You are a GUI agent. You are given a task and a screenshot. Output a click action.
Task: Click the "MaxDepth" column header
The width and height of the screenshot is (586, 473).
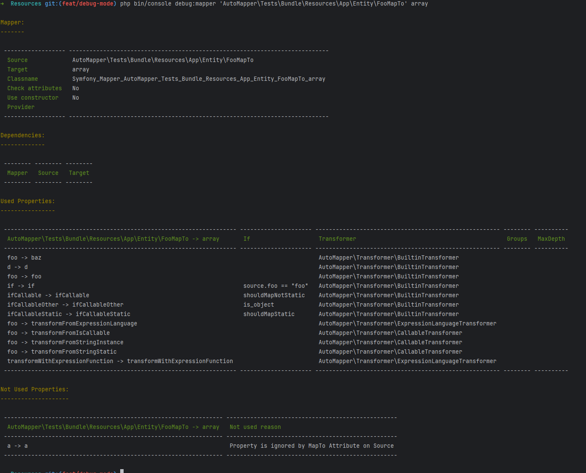click(551, 239)
